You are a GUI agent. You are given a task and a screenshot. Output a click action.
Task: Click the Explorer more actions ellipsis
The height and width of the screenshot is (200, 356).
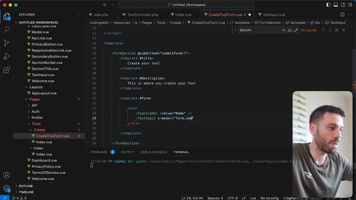click(78, 15)
